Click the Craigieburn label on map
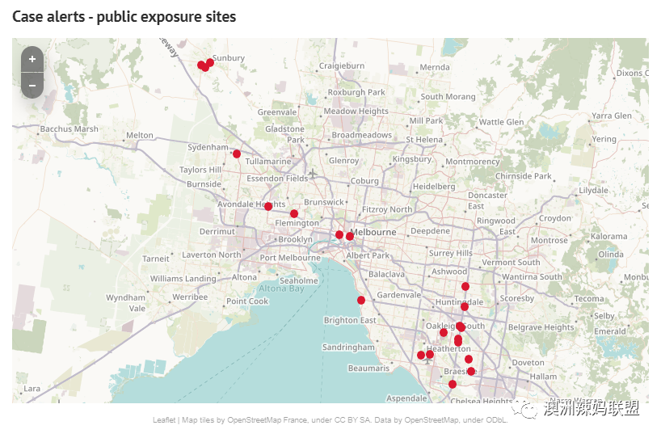Viewport: 661px width, 438px height. [342, 65]
